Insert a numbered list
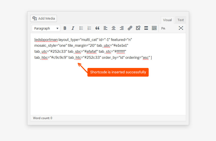Image resolution: width=216 pixels, height=141 pixels. pyautogui.click(x=89, y=28)
